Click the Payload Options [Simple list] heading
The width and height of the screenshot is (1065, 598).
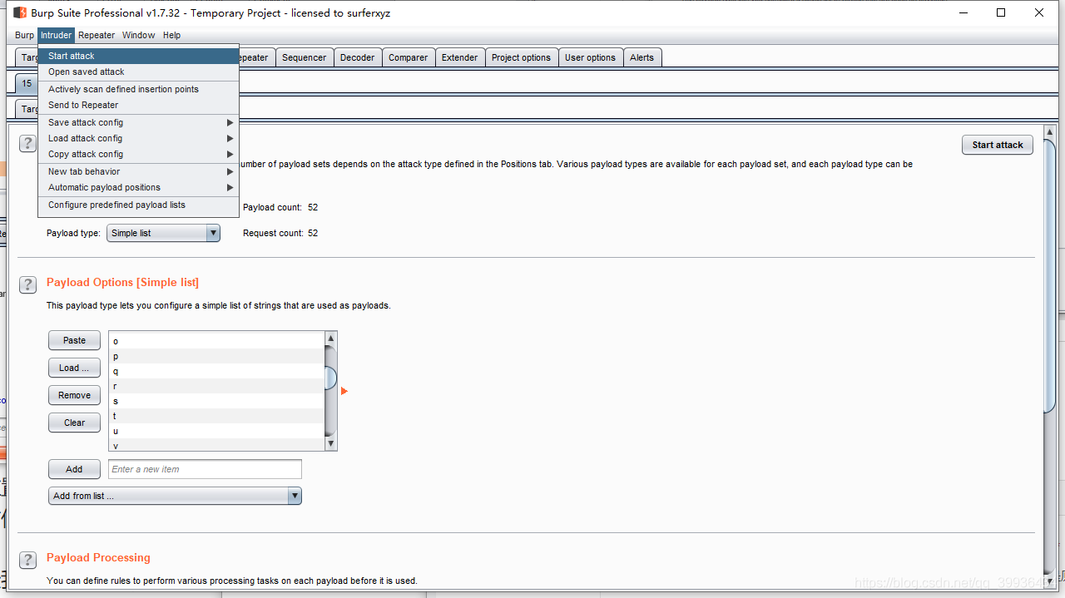pyautogui.click(x=122, y=283)
